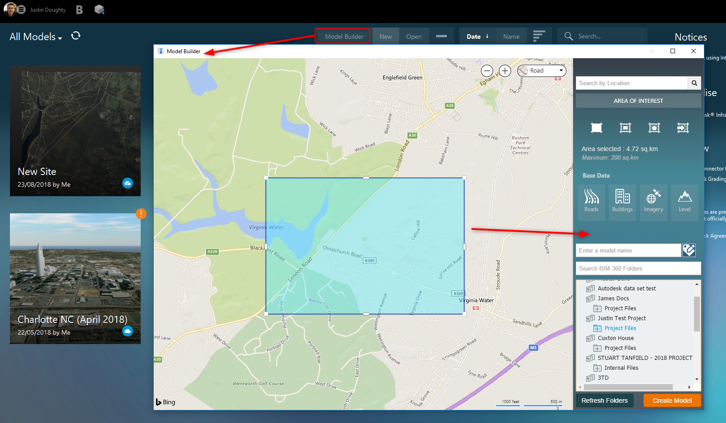Screen dimensions: 726x423
Task: Click the orange alert badge on Charlotte NC
Action: (x=141, y=213)
